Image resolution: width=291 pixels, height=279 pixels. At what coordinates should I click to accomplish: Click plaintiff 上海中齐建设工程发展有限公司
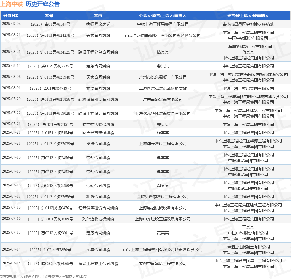tap(163, 219)
